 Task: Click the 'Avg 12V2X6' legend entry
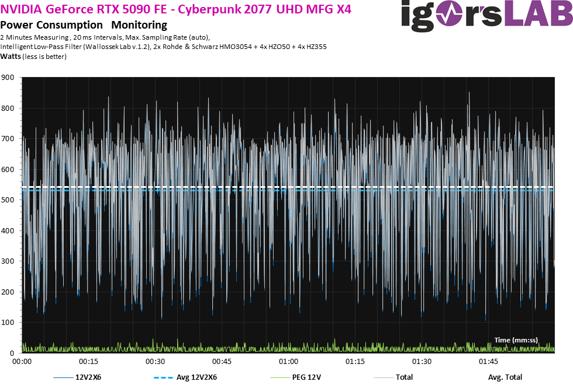pos(185,377)
